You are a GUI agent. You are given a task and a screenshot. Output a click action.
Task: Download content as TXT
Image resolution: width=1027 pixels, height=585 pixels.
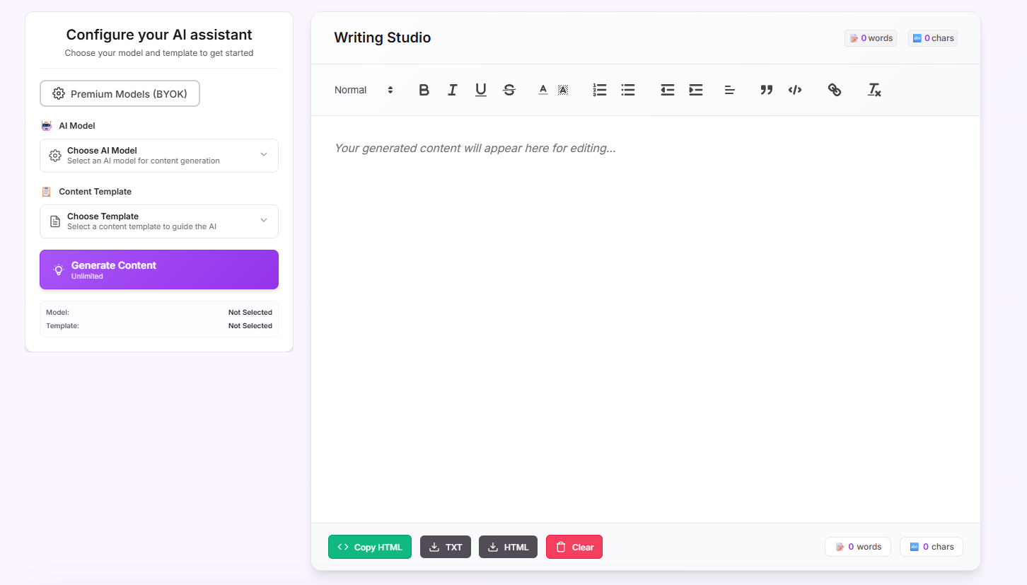[446, 547]
